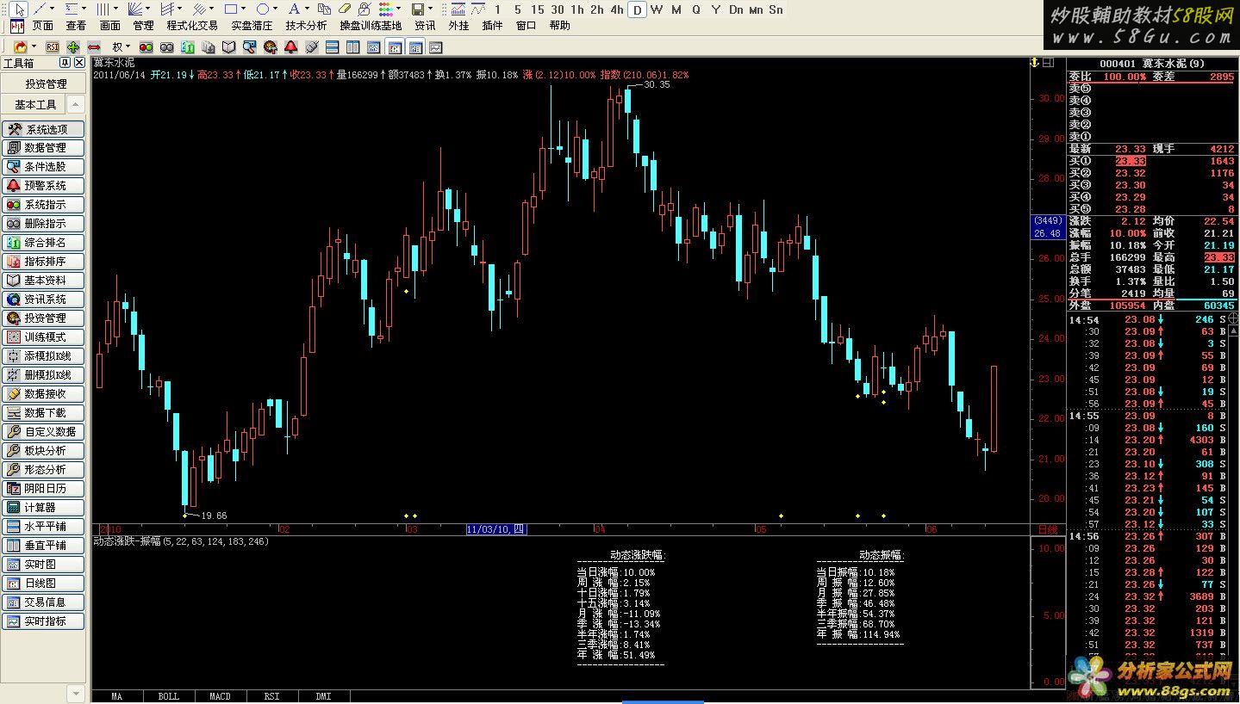Click the red horizontal arrows icon
1240x704 pixels.
point(94,47)
